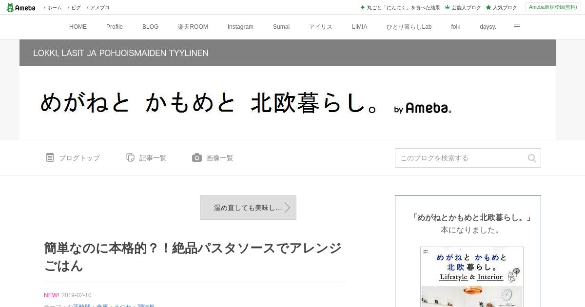
Task: Select ひとり暮らしLab in navigation menu
Action: [x=409, y=27]
